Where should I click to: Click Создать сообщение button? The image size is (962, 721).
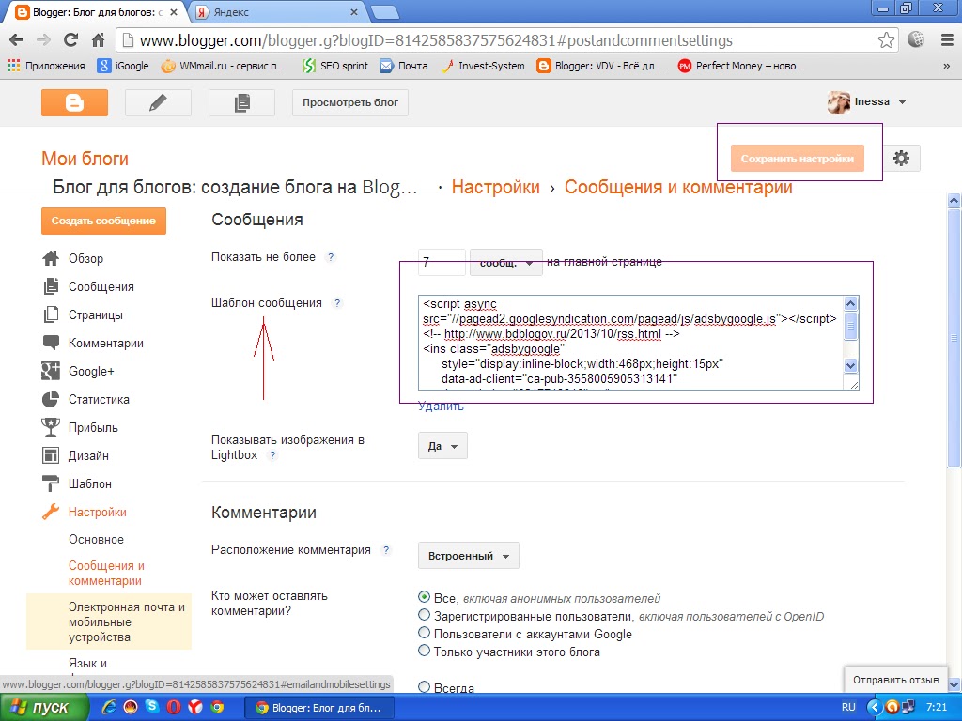103,221
